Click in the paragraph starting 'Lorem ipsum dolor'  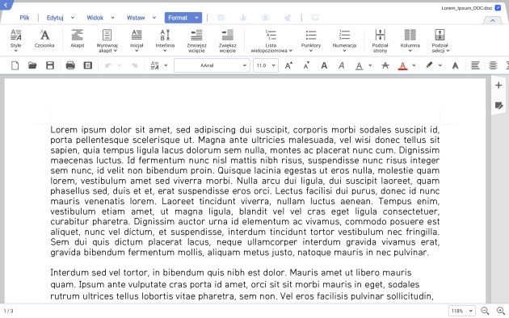pyautogui.click(x=245, y=190)
